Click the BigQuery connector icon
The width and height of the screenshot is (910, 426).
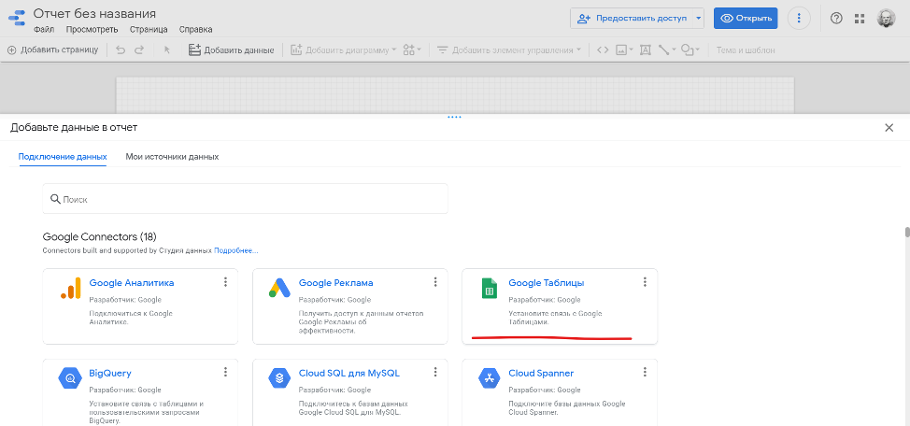pyautogui.click(x=70, y=378)
